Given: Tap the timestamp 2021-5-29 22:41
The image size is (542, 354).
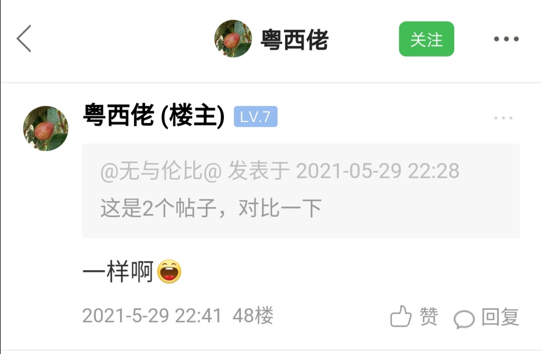Looking at the screenshot, I should (152, 315).
